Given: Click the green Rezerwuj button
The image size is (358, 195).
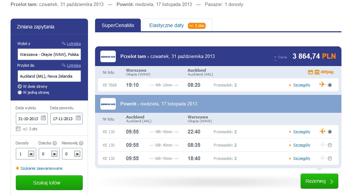Looking at the screenshot, I should [x=319, y=181].
